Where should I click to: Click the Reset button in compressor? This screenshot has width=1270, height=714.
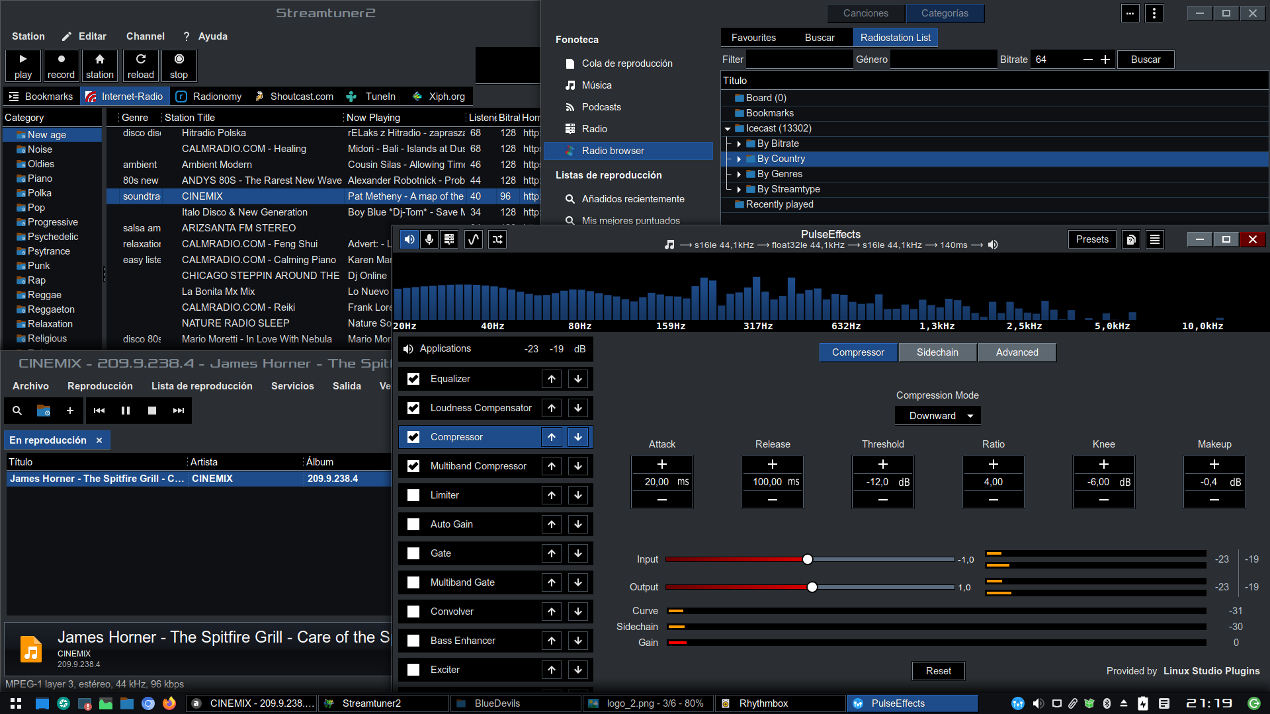coord(939,671)
